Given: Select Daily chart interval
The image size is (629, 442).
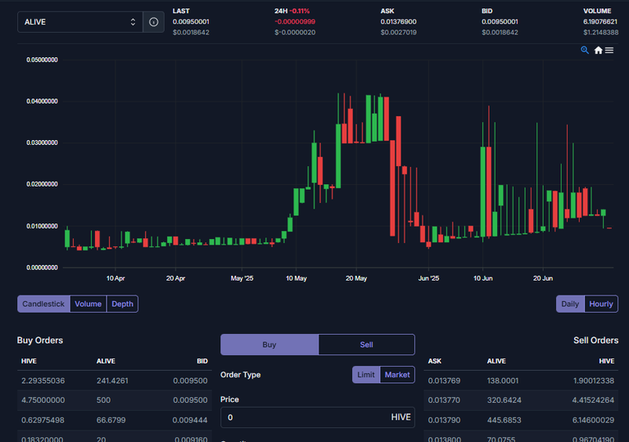Looking at the screenshot, I should [570, 304].
